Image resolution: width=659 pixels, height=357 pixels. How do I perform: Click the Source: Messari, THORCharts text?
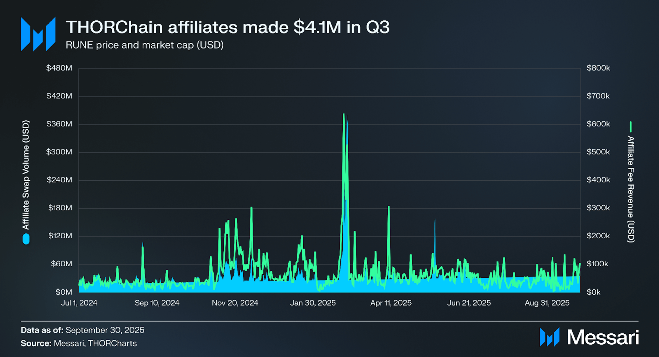click(79, 343)
